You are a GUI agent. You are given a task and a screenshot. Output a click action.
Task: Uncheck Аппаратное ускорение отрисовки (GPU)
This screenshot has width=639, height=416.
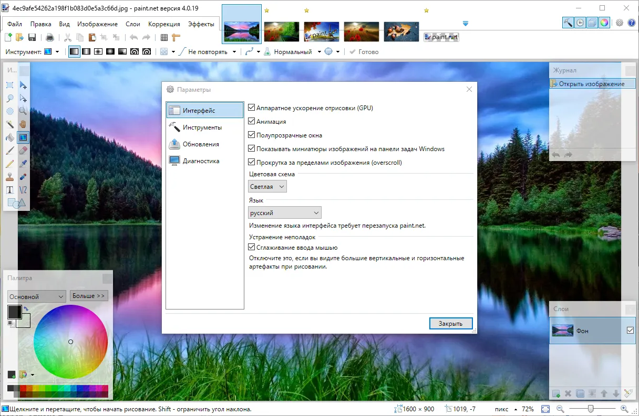(x=252, y=108)
